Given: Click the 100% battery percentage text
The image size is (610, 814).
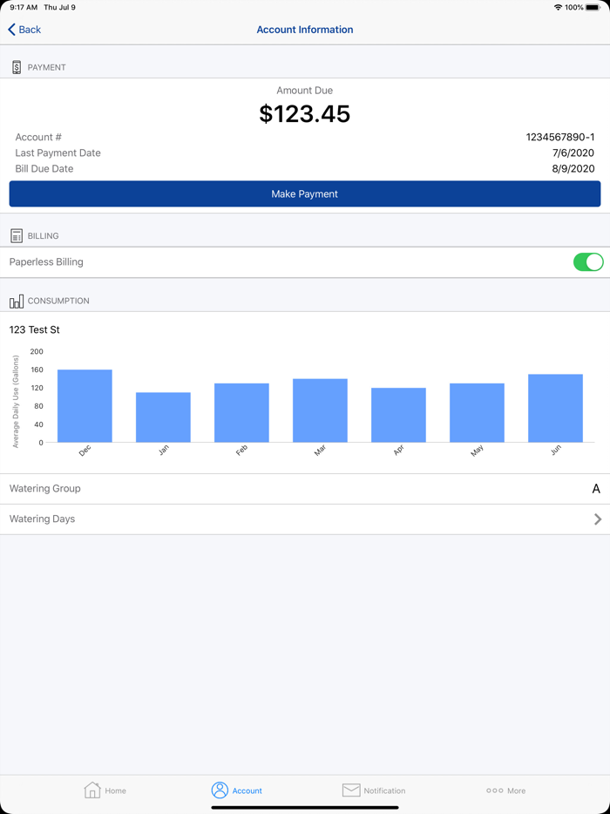Looking at the screenshot, I should [574, 7].
